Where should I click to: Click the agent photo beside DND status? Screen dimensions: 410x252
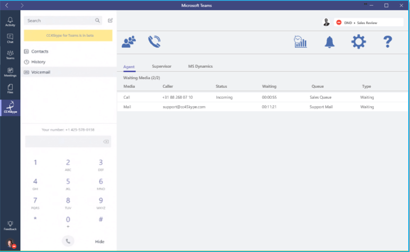tap(326, 22)
